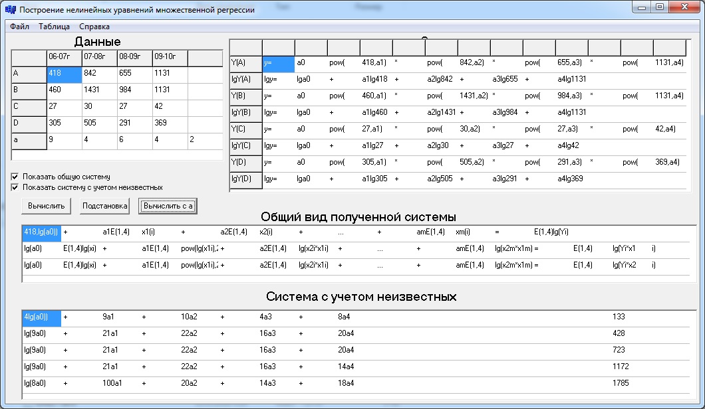Screen dimensions: 705x409
Task: Select cell '369,a4)' in Y(D) row
Action: point(670,164)
